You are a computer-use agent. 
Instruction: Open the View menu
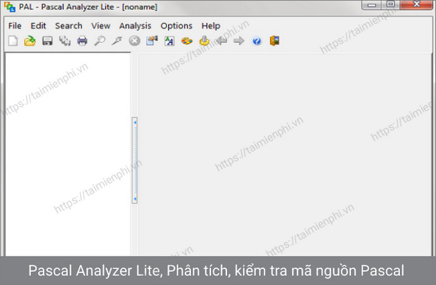pyautogui.click(x=100, y=26)
